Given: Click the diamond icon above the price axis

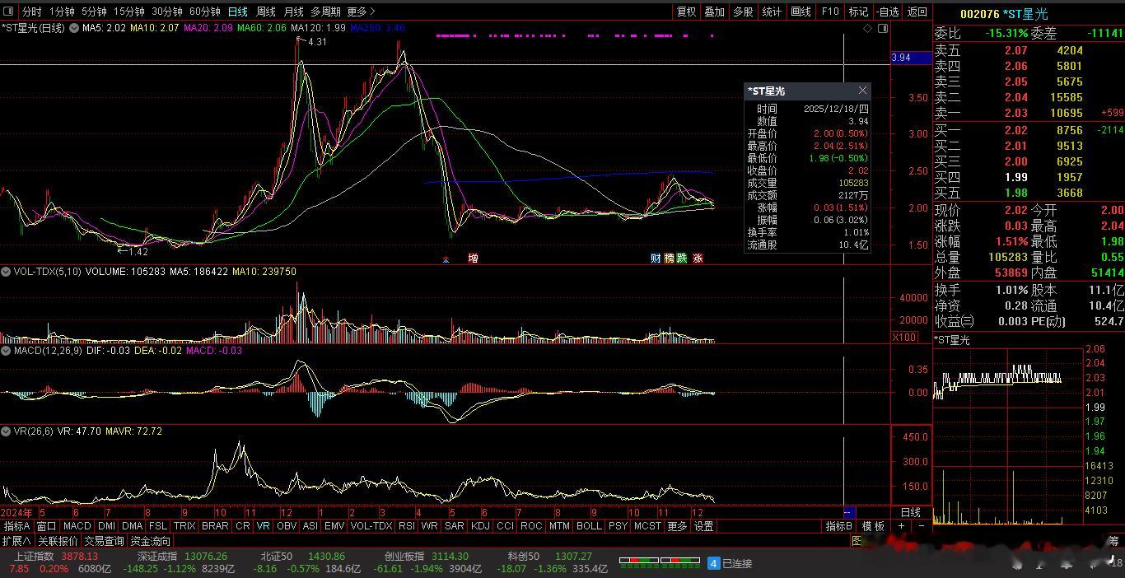Looking at the screenshot, I should (x=867, y=28).
